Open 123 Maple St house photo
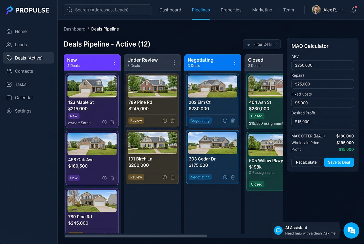The width and height of the screenshot is (364, 244). click(x=92, y=86)
